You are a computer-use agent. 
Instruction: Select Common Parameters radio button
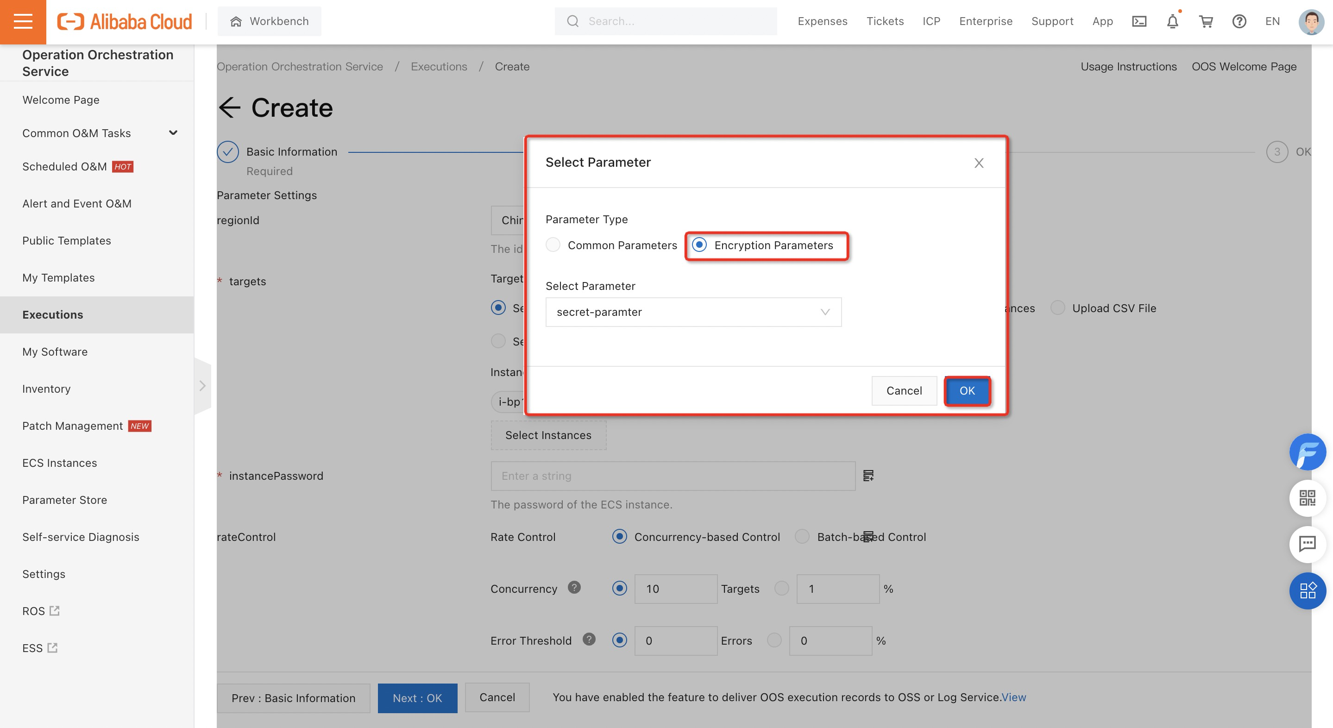coord(553,245)
